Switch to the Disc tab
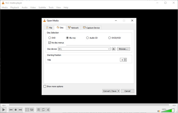The height and width of the screenshot is (113, 178). [60, 27]
